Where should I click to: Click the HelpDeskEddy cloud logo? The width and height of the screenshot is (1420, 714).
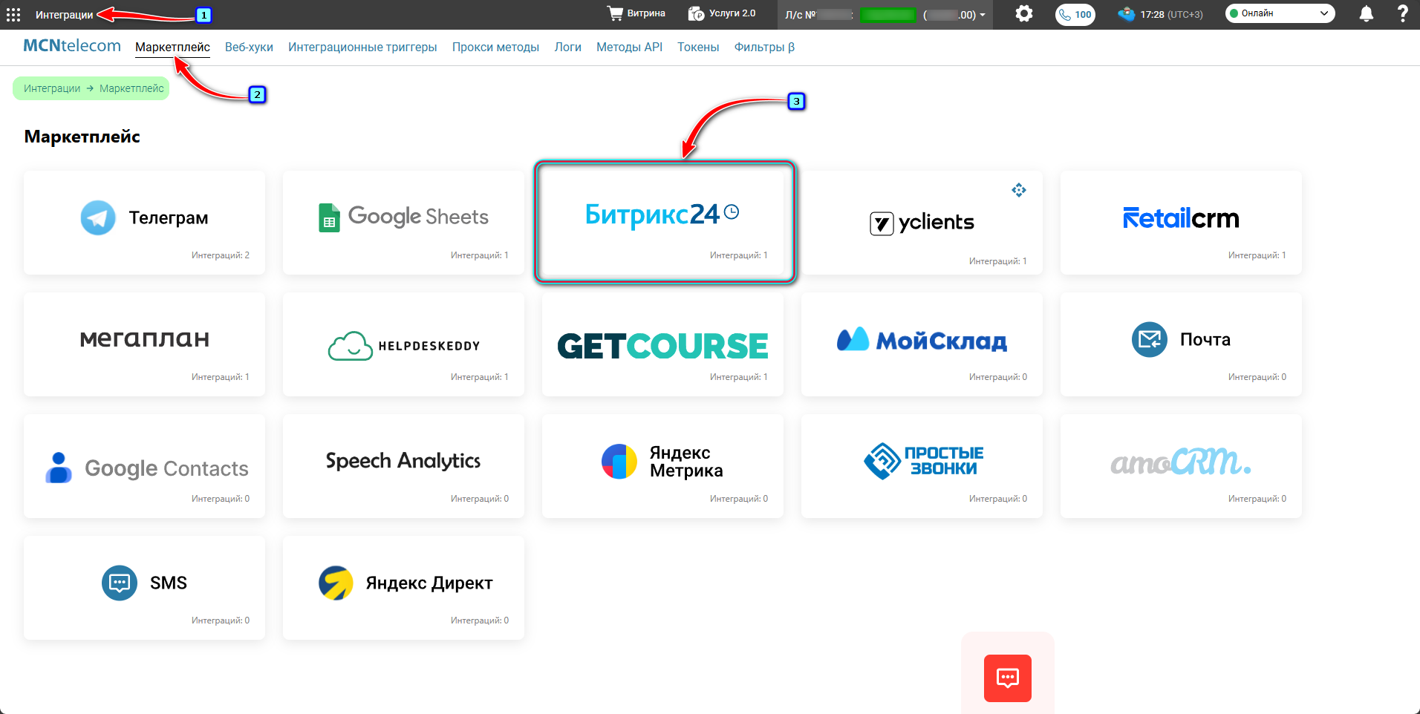point(351,346)
